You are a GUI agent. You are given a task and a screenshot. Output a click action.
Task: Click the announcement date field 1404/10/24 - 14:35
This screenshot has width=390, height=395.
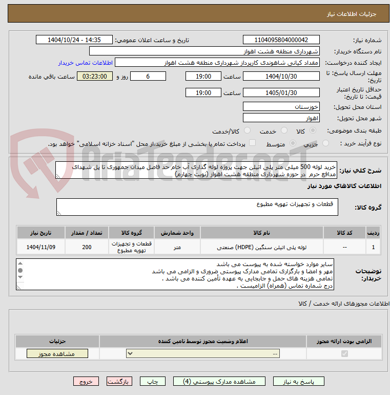[74, 40]
